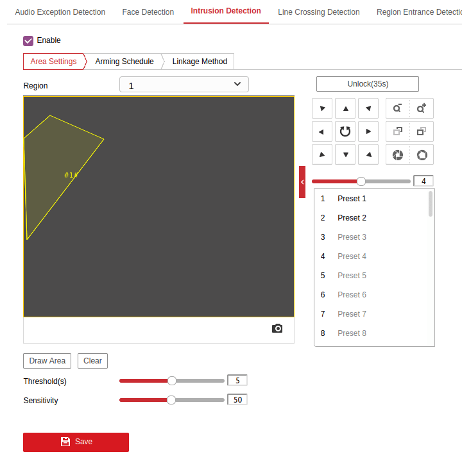Click the #1# region label in preview

[71, 175]
